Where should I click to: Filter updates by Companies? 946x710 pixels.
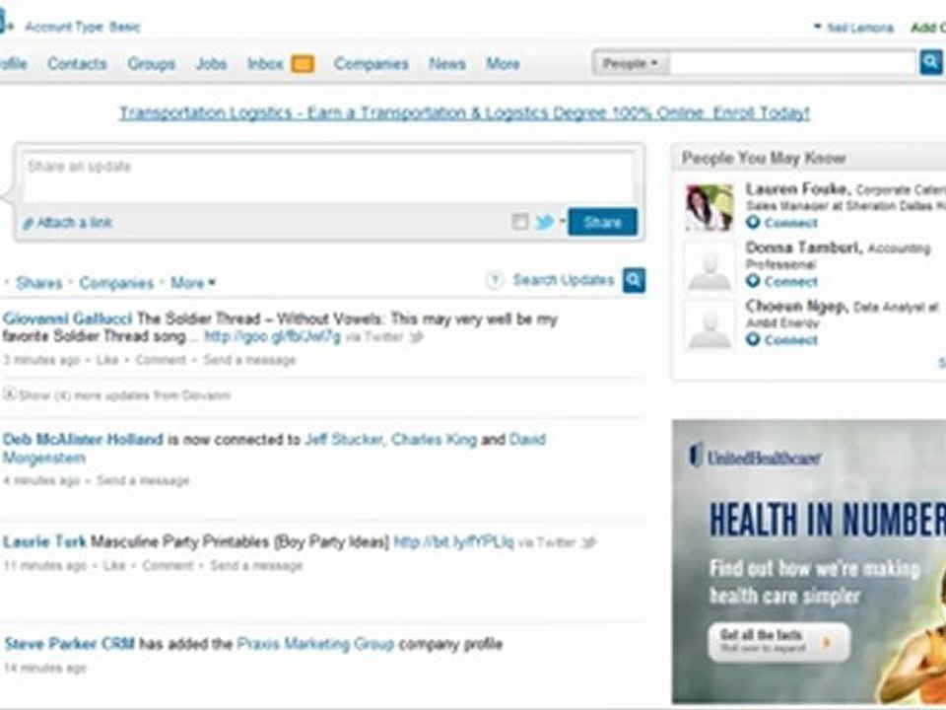(116, 283)
